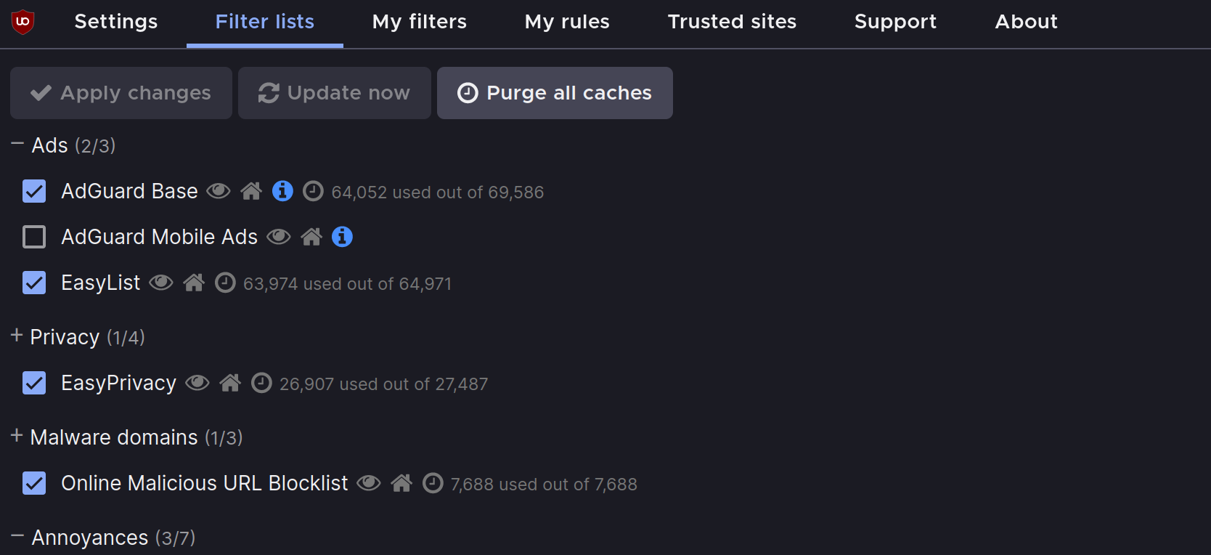1211x555 pixels.
Task: Expand the Malware domains section
Action: click(x=17, y=436)
